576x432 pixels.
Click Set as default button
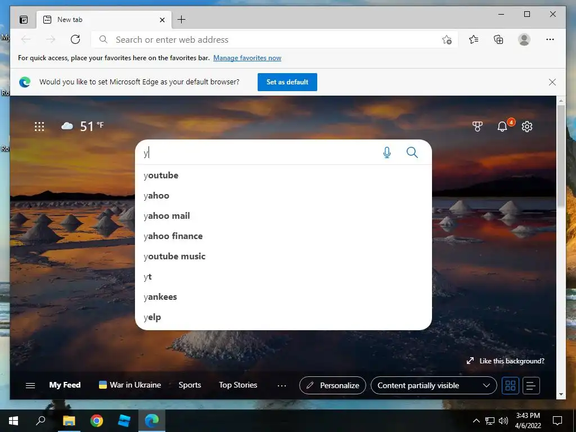coord(287,82)
